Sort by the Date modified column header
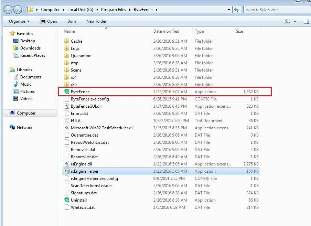The height and width of the screenshot is (226, 311). pyautogui.click(x=172, y=31)
